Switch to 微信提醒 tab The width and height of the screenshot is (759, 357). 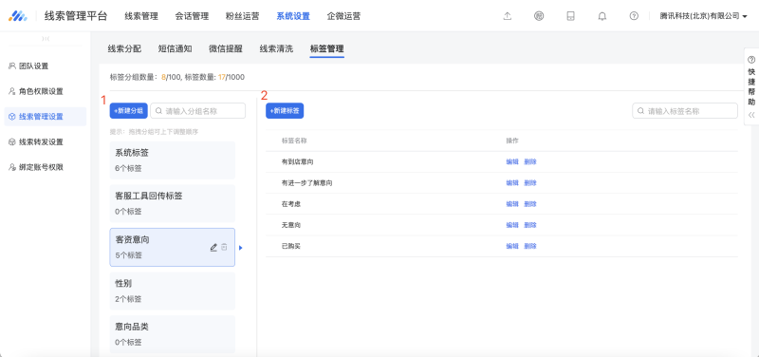click(x=226, y=48)
